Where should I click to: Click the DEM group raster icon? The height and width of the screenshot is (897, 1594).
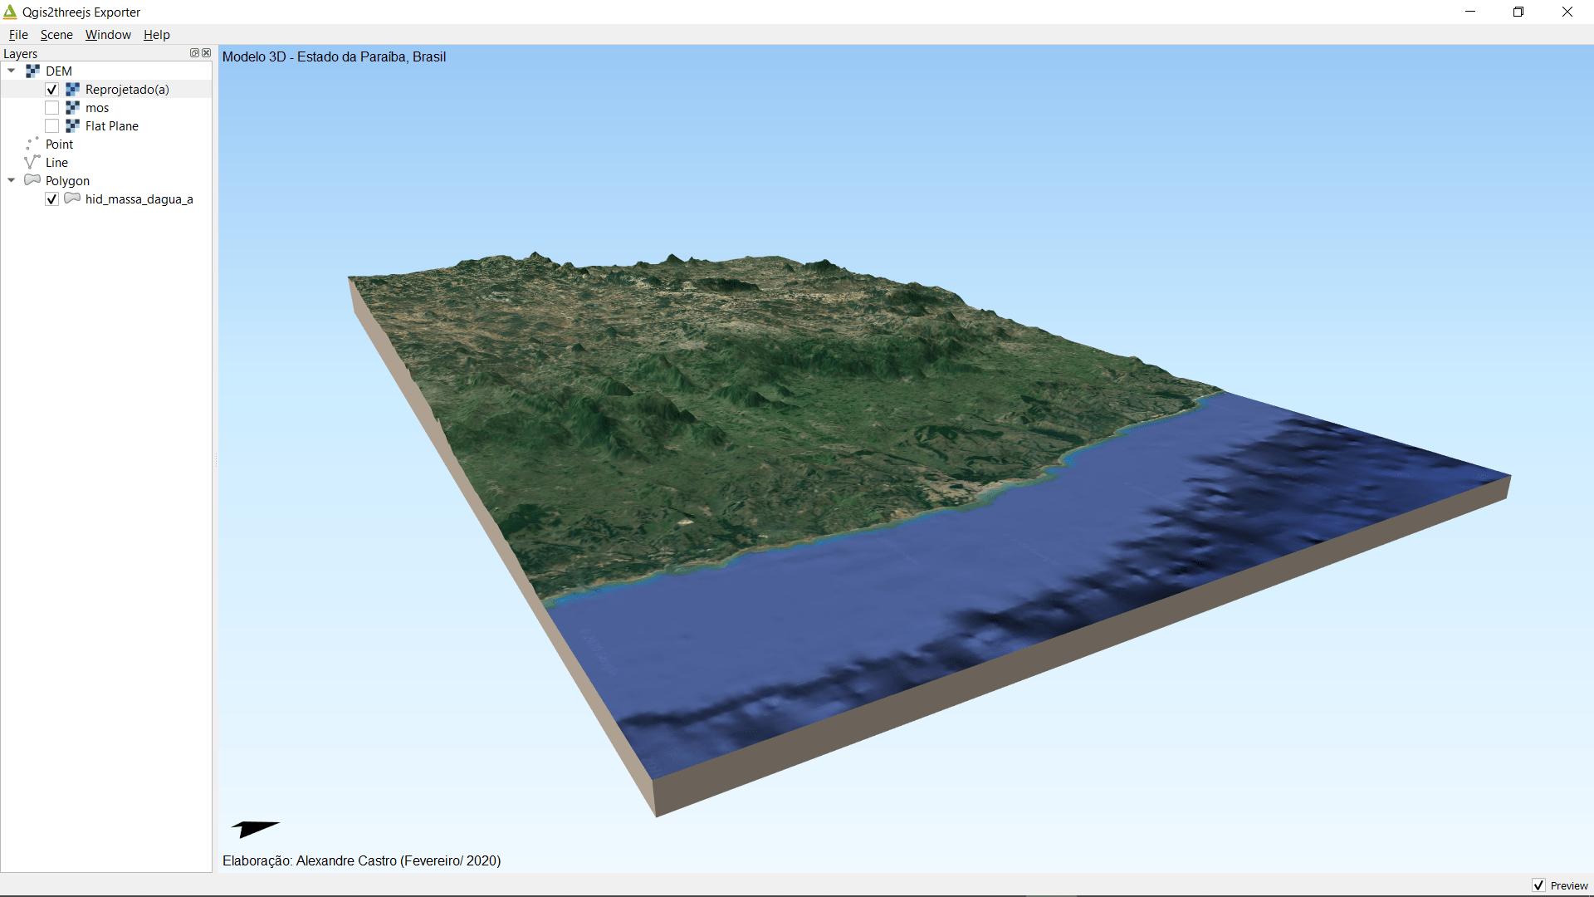coord(32,71)
